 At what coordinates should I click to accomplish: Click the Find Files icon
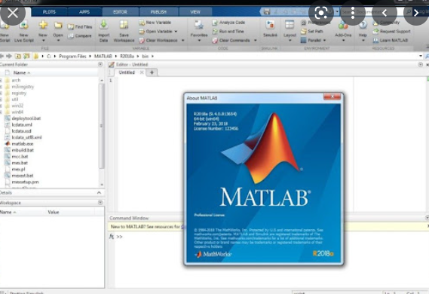[x=71, y=26]
